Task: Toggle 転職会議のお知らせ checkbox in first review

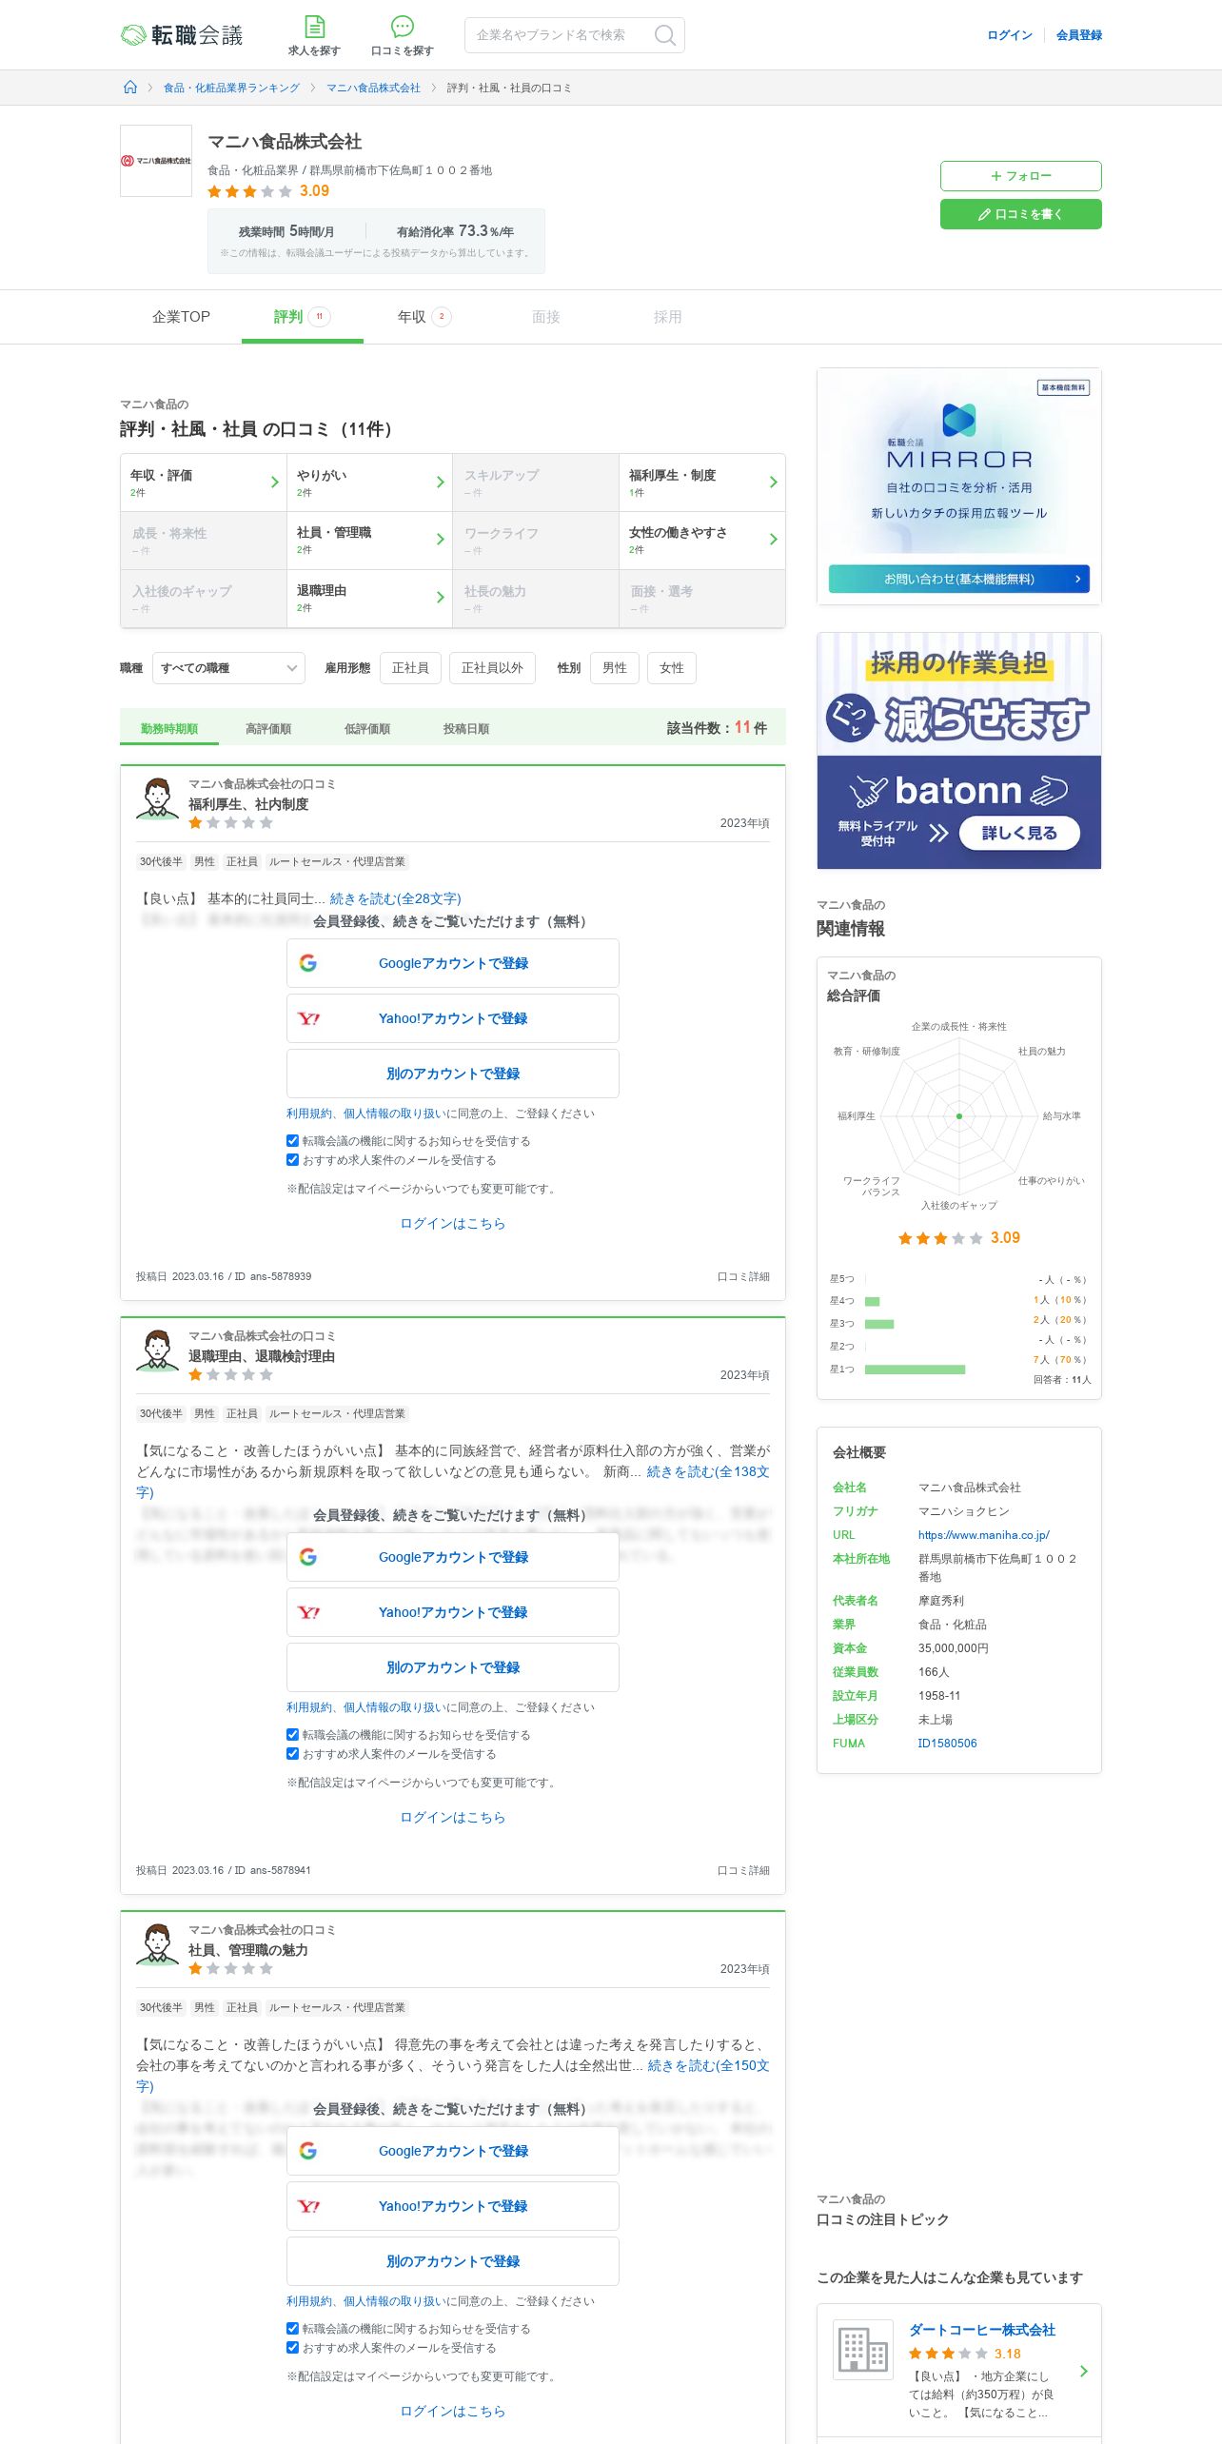Action: click(293, 1140)
